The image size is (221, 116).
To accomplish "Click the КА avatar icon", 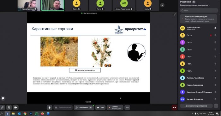I will click(182, 99).
